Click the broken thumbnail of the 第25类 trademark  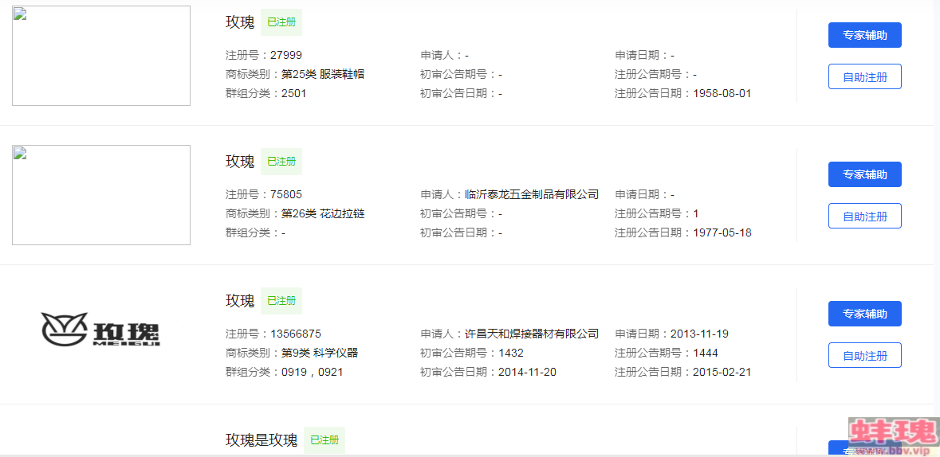pos(101,56)
